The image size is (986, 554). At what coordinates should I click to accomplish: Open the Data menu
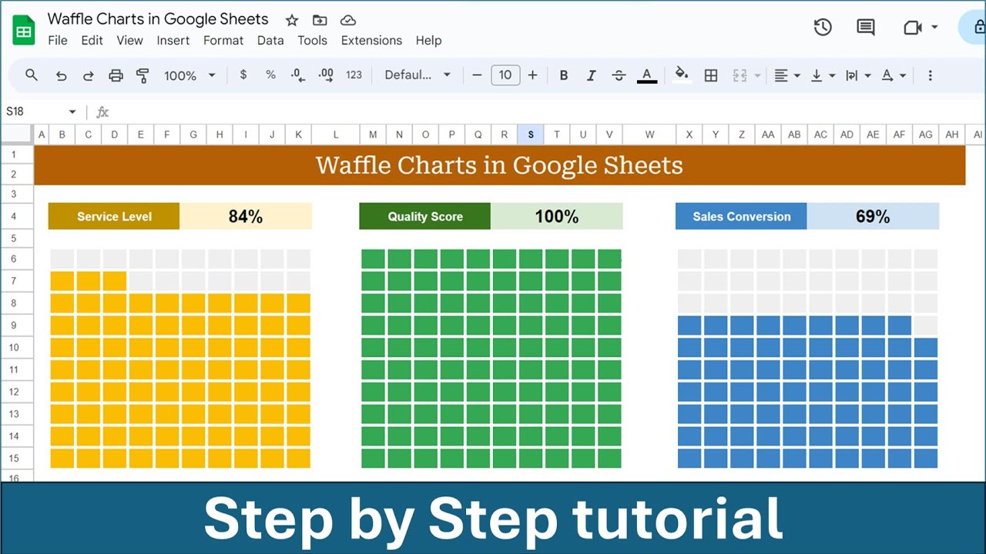point(270,40)
